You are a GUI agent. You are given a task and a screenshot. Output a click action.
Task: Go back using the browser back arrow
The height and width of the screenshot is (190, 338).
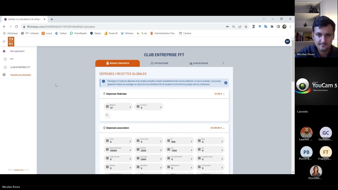click(4, 27)
